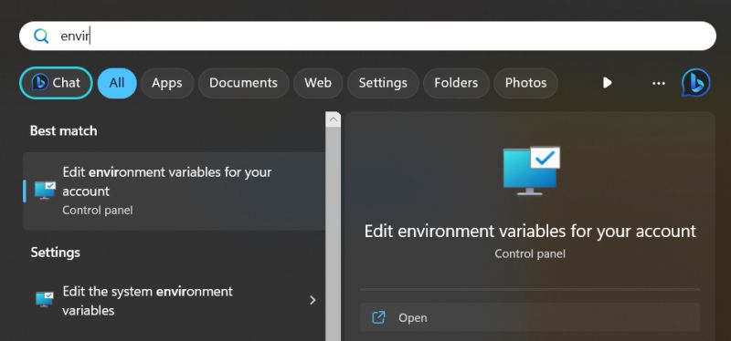Click the 'Best match' heading

[x=63, y=130]
